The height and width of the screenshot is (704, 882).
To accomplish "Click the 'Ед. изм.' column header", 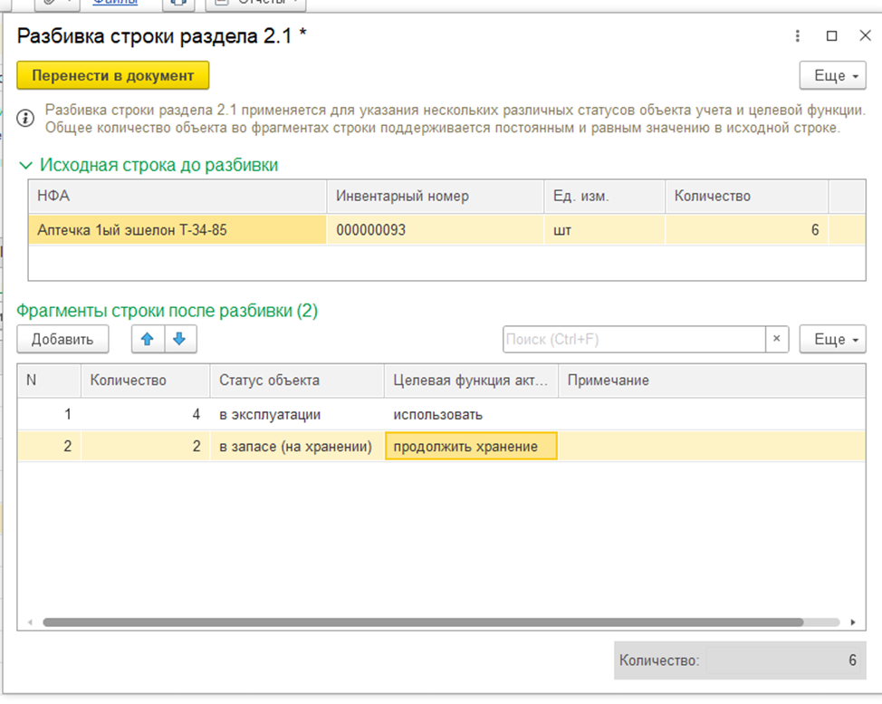I will pyautogui.click(x=605, y=197).
